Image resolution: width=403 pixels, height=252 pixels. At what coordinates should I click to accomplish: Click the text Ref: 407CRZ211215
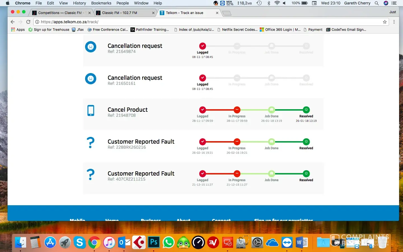pyautogui.click(x=126, y=179)
